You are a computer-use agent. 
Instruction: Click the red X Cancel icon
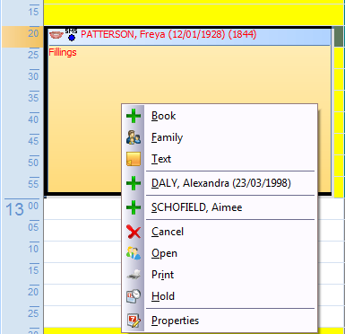(x=134, y=232)
